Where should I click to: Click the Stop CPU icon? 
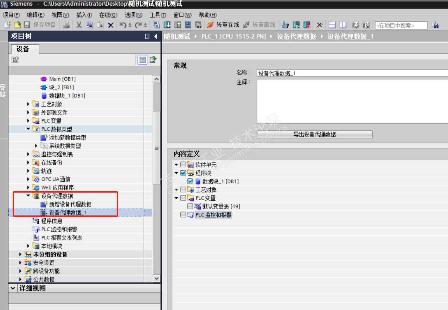[307, 25]
